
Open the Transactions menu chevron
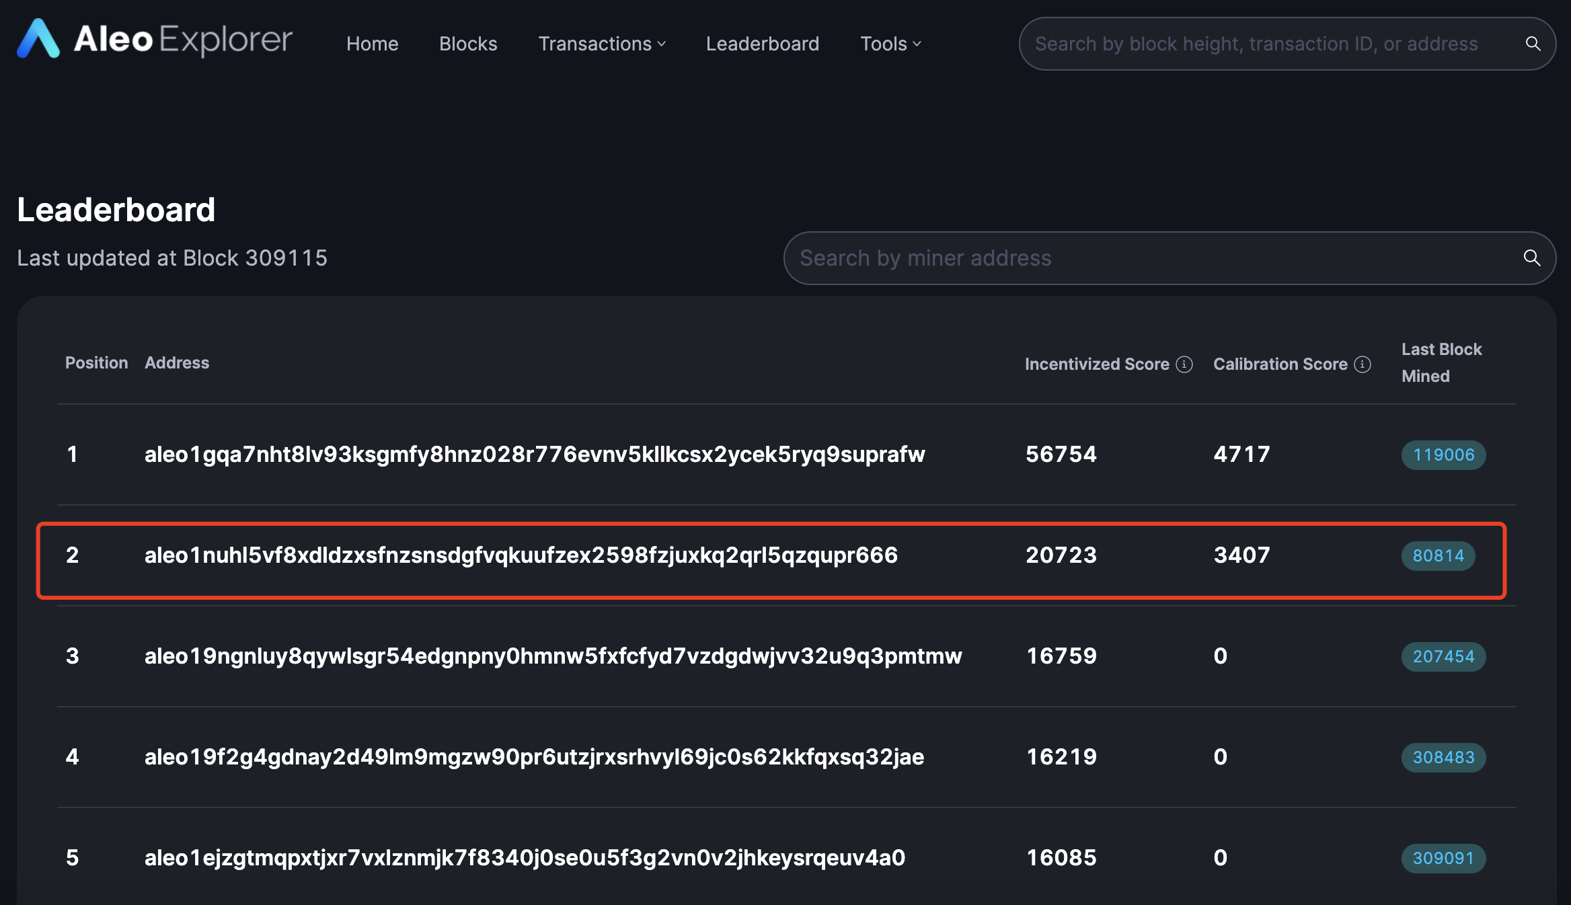click(662, 44)
